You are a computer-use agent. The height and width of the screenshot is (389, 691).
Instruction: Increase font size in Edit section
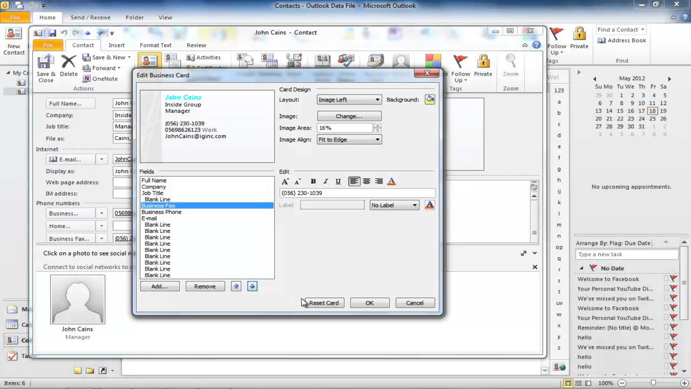285,182
